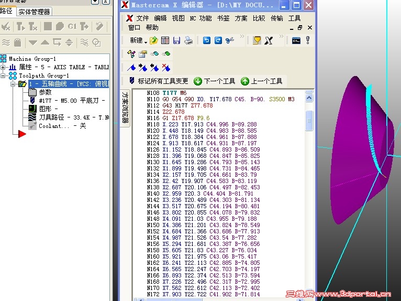Open the 工具 menu
Screen dimensions: 401x301
[x=294, y=18]
